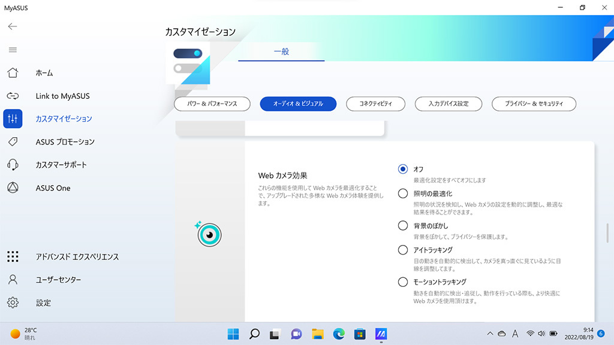
Task: Open the カスタマーサポート headset icon
Action: 13,165
